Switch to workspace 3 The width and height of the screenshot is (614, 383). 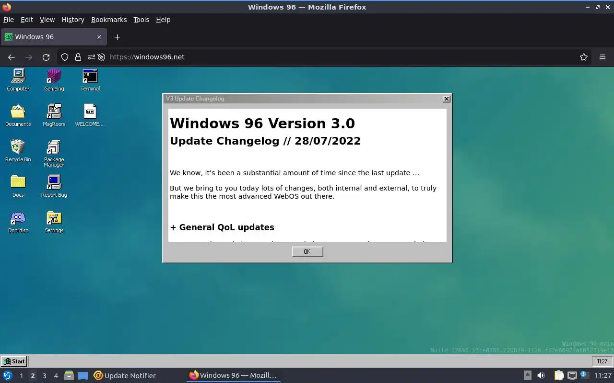pos(44,376)
